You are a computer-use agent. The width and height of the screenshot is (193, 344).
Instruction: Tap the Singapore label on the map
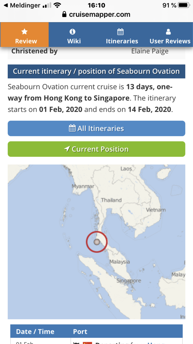click(129, 280)
